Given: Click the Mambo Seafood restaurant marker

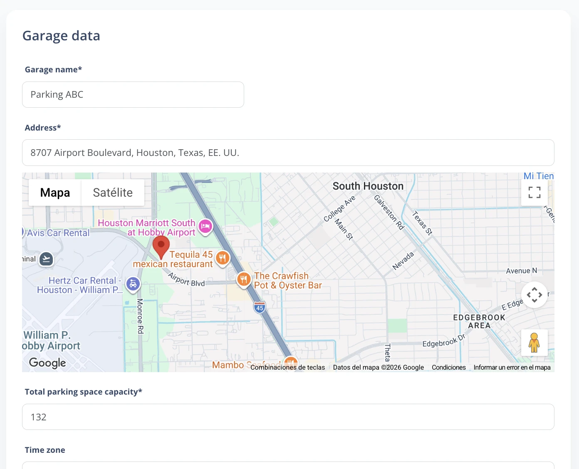Looking at the screenshot, I should point(291,362).
